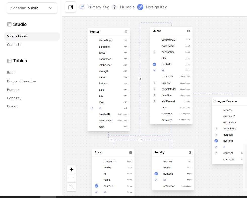Click the primary key icon beside Quest id
Image resolution: width=247 pixels, height=198 pixels.
154,70
